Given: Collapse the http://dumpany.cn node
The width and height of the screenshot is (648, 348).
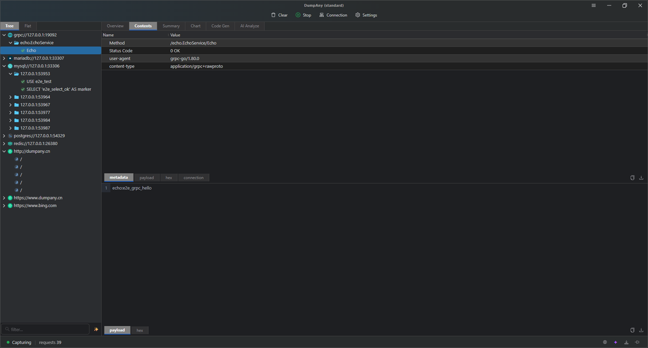Looking at the screenshot, I should click(4, 151).
